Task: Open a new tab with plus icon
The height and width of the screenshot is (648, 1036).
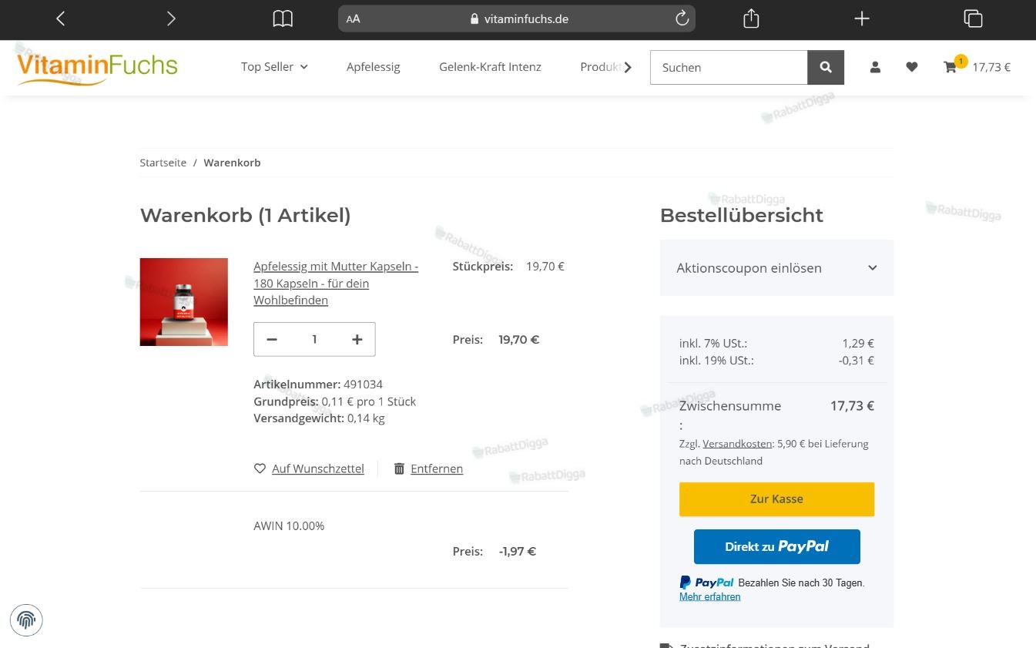Action: [862, 18]
